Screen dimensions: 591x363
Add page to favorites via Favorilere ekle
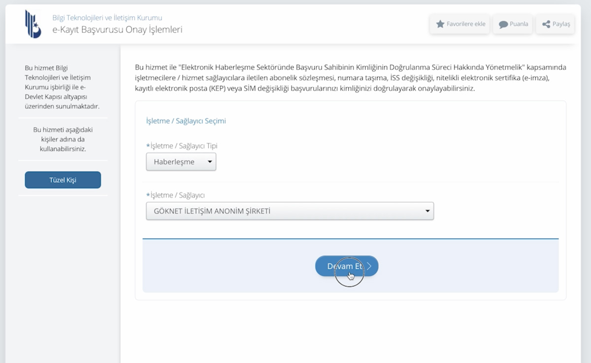coord(460,24)
